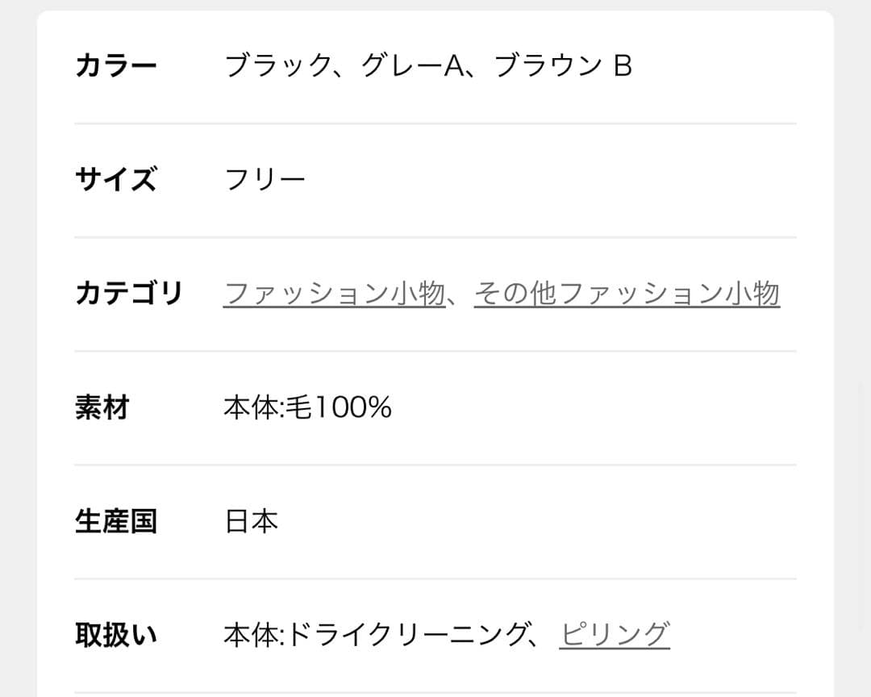Select the ブラウン B color text
871x697 pixels.
[563, 65]
